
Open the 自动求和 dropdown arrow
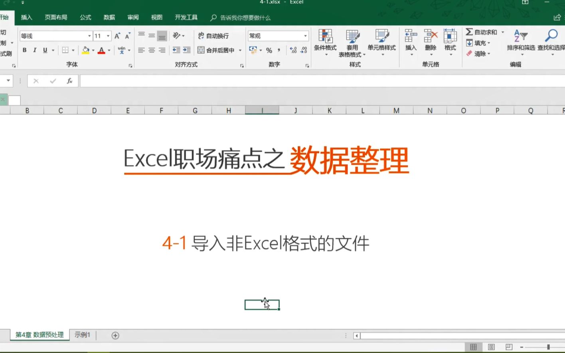click(503, 32)
